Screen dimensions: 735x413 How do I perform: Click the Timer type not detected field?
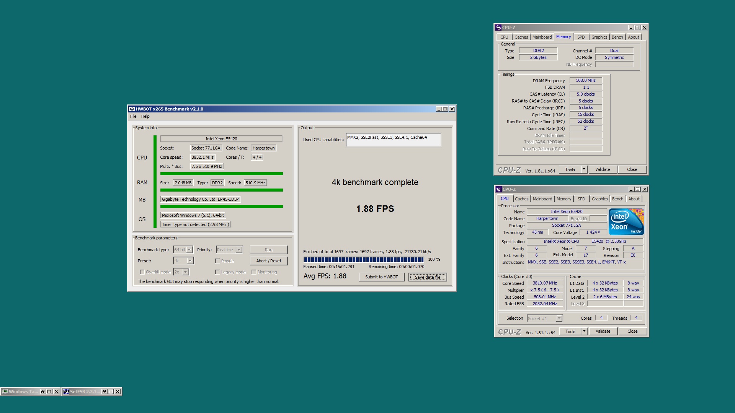pyautogui.click(x=196, y=224)
